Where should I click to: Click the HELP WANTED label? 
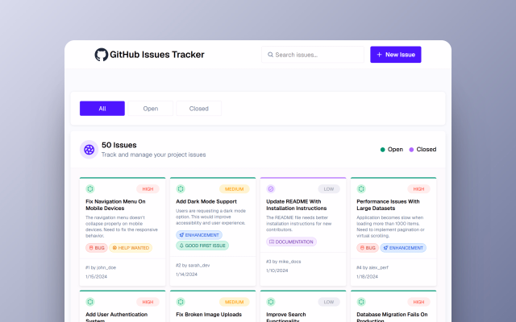click(131, 248)
